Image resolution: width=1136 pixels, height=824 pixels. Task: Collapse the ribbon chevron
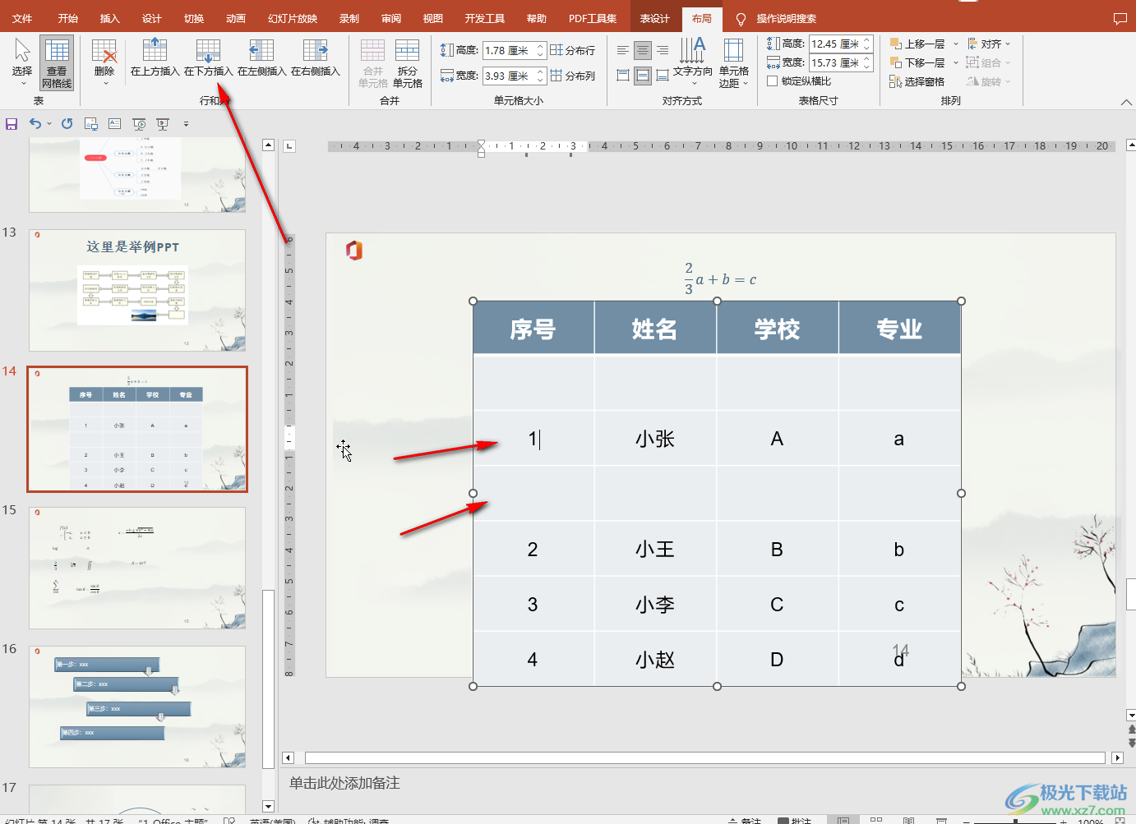(1125, 102)
